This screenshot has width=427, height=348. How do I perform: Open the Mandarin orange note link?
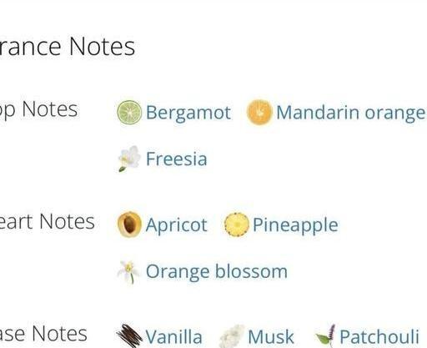point(351,113)
